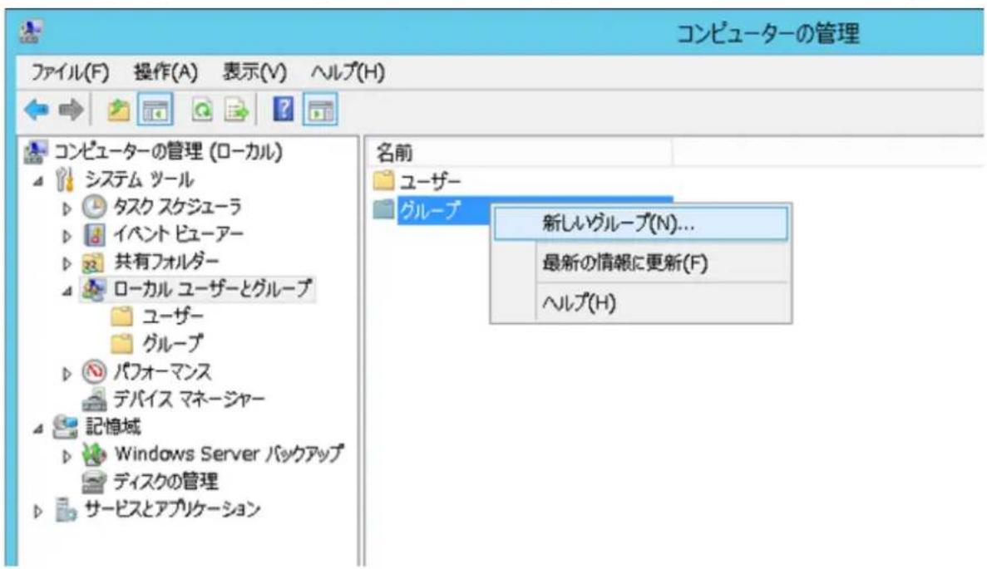The width and height of the screenshot is (987, 569).
Task: Open the 表示(V) menu
Action: [x=255, y=72]
